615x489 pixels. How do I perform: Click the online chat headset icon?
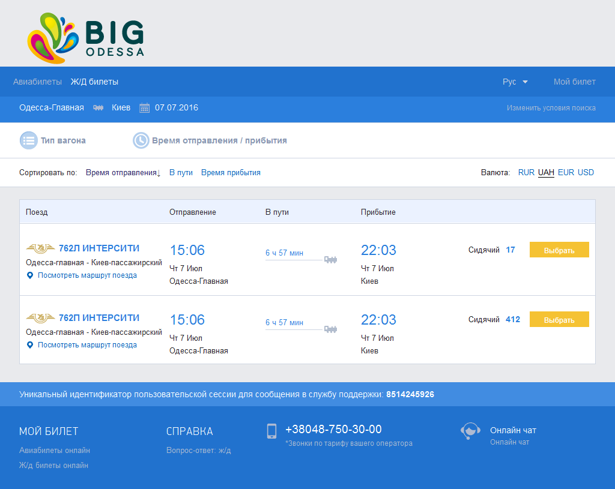click(470, 431)
